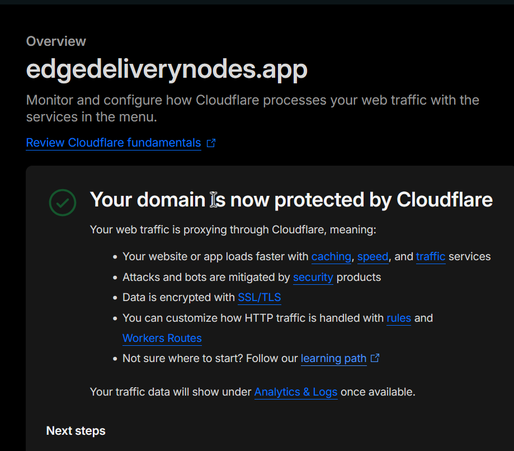The height and width of the screenshot is (451, 514).
Task: Open the SSL/TLS link
Action: point(260,298)
